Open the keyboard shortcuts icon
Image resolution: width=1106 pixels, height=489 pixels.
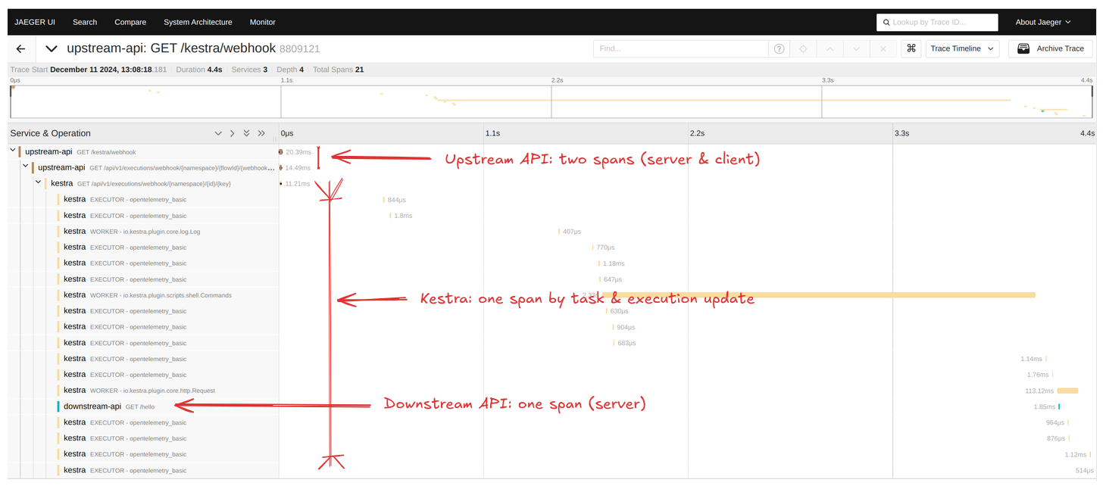(911, 48)
